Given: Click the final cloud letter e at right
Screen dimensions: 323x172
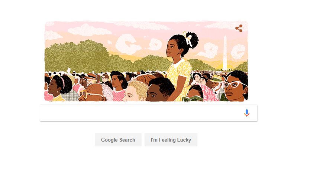Looking at the screenshot, I should pyautogui.click(x=238, y=52).
